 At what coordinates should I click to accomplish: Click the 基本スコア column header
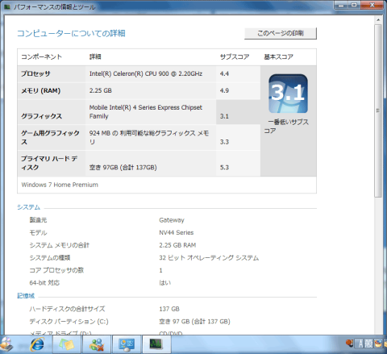[x=278, y=56]
